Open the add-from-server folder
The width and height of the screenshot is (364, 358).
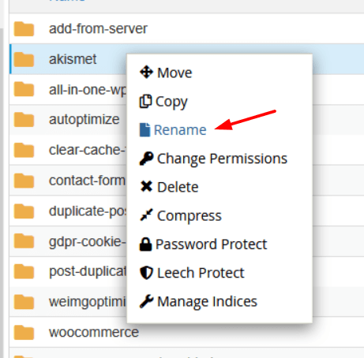point(98,28)
